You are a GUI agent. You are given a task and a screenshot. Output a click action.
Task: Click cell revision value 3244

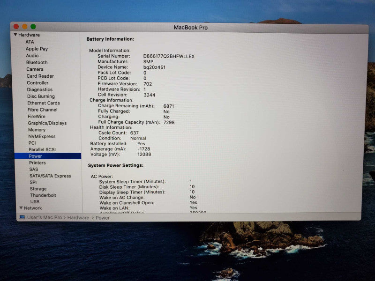coord(150,95)
